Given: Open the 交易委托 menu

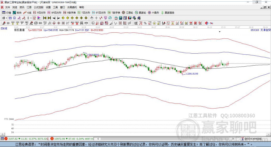Looking at the screenshot, I should click(x=72, y=7).
